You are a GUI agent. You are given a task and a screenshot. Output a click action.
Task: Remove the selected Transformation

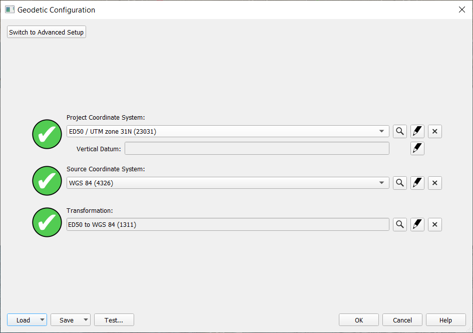[434, 224]
